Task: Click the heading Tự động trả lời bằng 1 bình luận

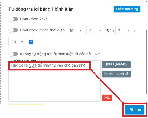Action: coord(41,9)
